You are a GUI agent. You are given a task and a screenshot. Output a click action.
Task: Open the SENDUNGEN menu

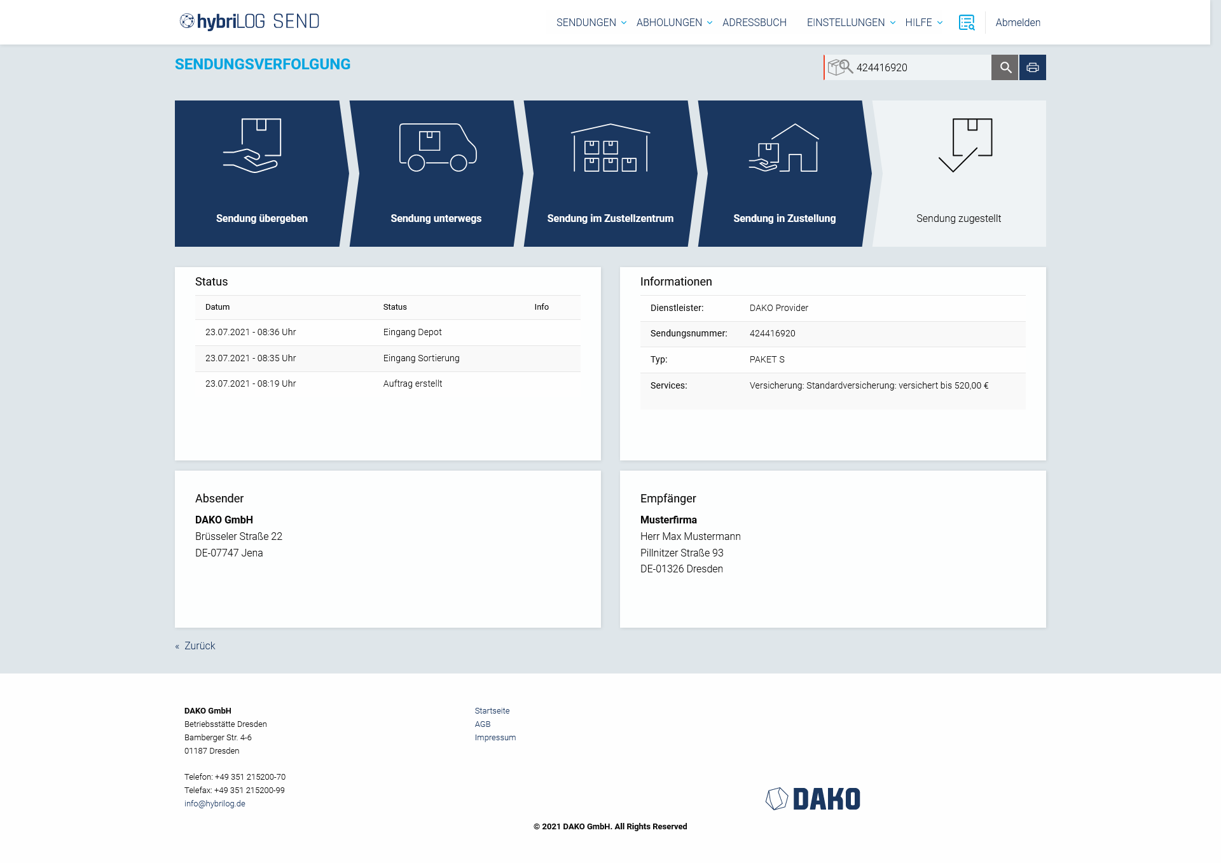tap(586, 22)
